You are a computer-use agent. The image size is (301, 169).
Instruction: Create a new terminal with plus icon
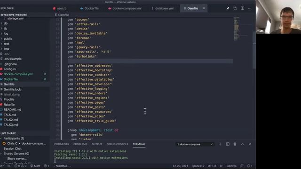click(220, 144)
